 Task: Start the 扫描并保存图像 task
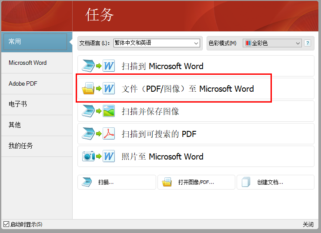coord(196,111)
